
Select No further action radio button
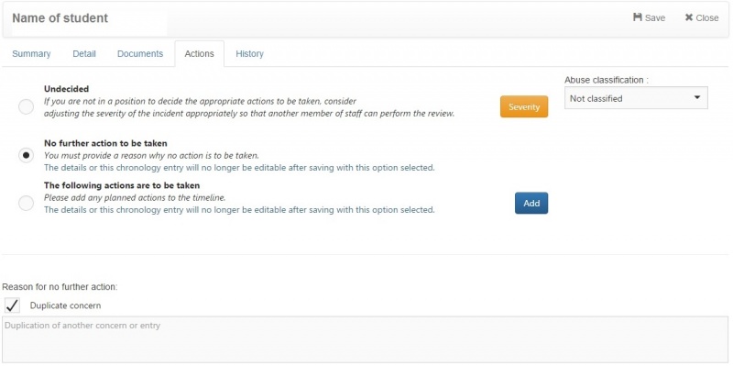coord(26,155)
